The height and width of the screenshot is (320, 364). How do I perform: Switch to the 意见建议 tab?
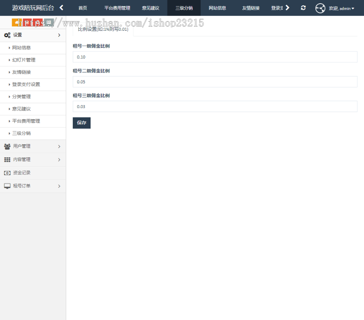(151, 8)
